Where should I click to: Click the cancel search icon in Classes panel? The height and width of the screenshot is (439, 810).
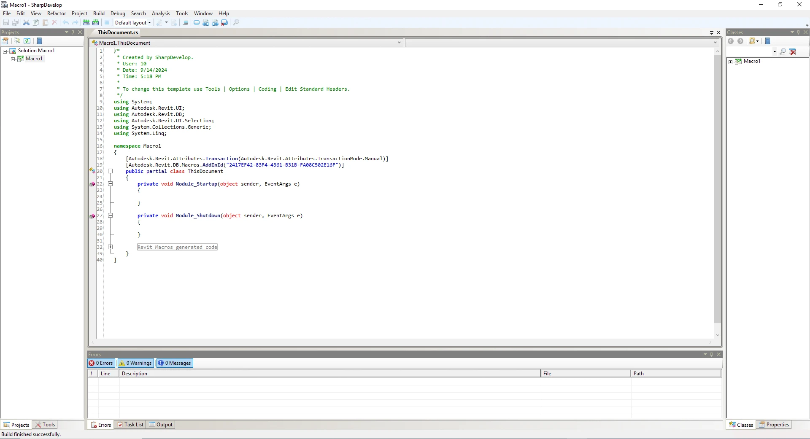coord(793,51)
